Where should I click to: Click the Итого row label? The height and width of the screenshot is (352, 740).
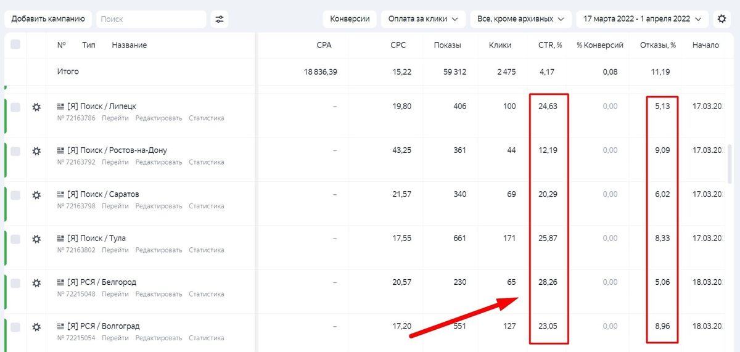tap(68, 72)
